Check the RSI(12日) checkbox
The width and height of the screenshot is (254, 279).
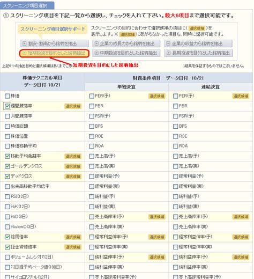7,196
